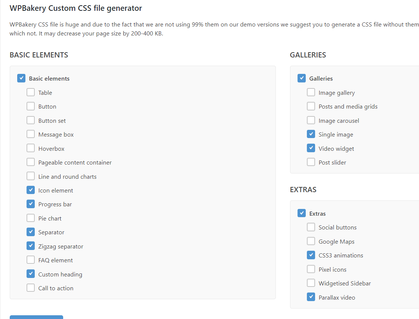Tick the Button checkbox
Image resolution: width=419 pixels, height=319 pixels.
(x=31, y=106)
